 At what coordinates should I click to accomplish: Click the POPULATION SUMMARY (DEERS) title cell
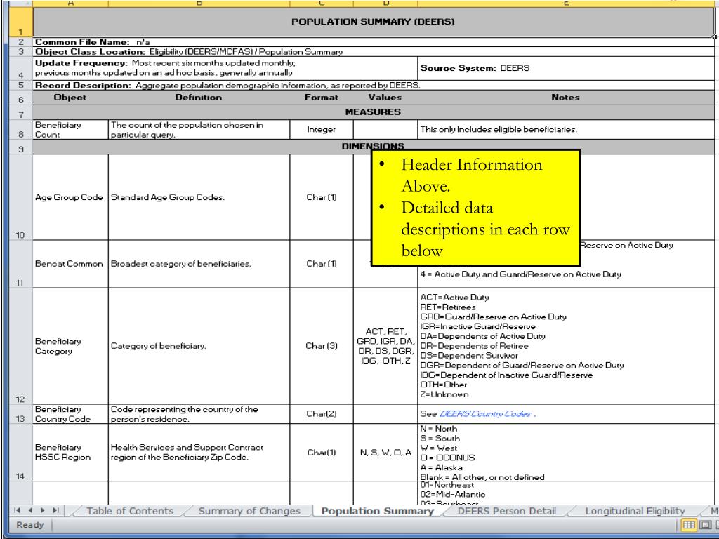374,22
